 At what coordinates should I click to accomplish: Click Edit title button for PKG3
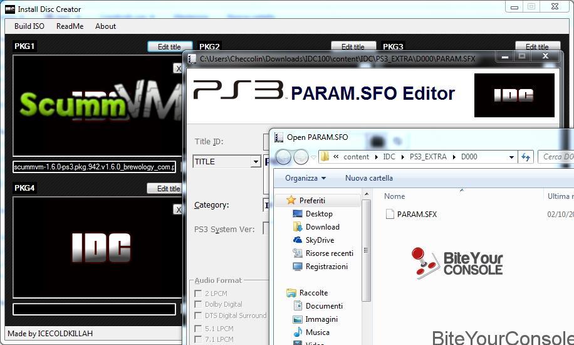click(x=538, y=46)
